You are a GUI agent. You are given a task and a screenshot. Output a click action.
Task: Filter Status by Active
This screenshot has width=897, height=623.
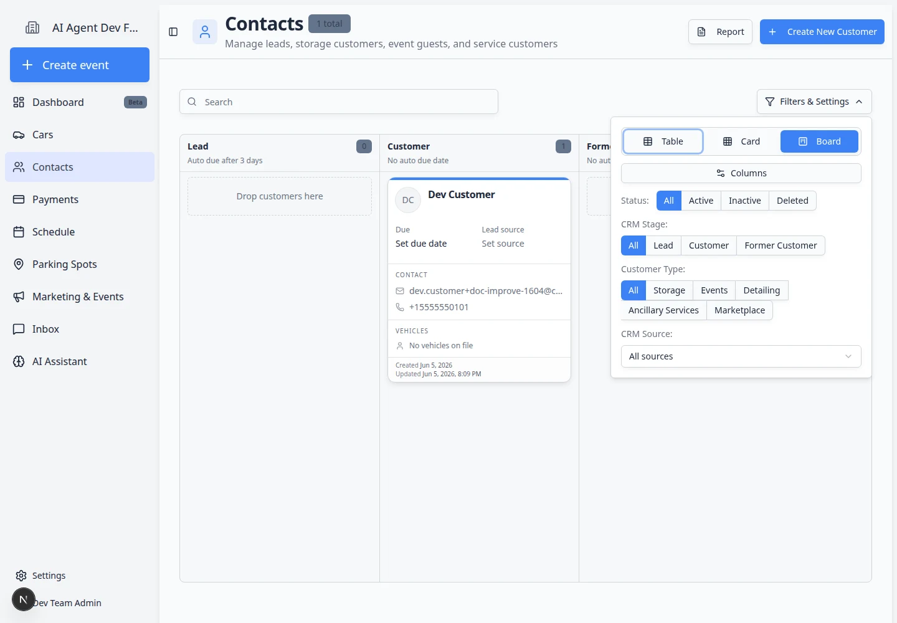(x=701, y=201)
